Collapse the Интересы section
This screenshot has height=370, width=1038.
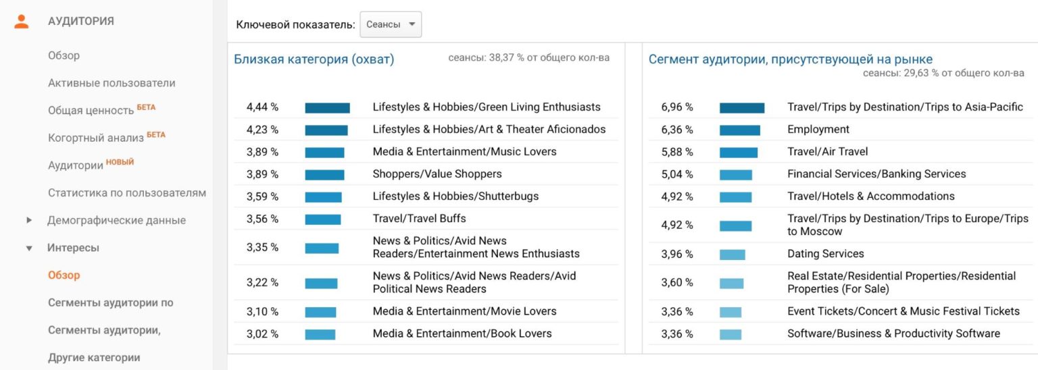tap(29, 248)
